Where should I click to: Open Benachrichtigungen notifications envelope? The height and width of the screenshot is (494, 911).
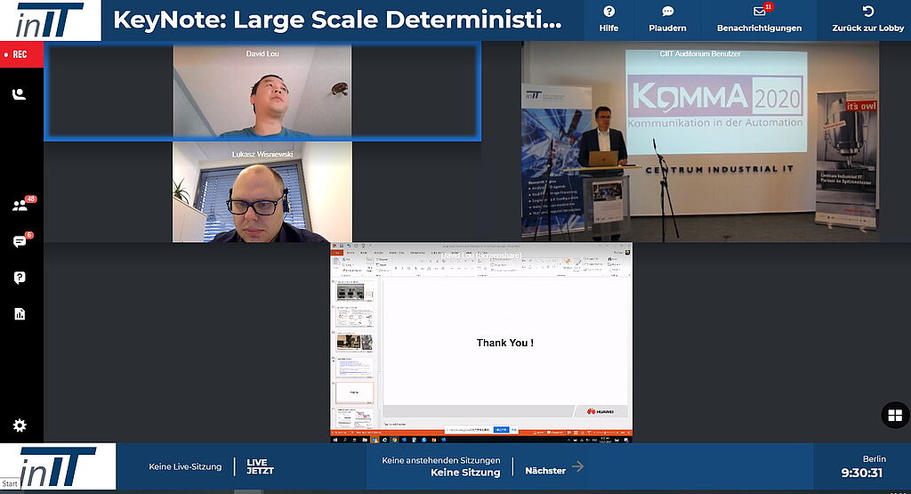[x=759, y=12]
